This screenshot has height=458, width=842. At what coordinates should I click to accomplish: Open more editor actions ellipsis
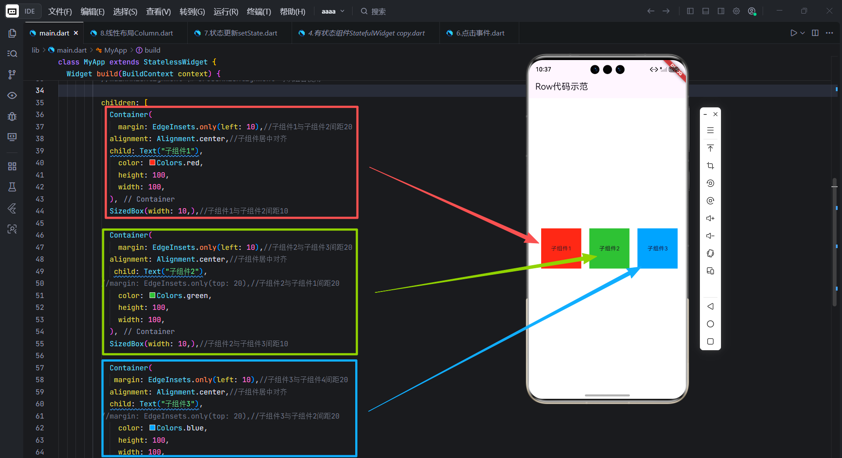pyautogui.click(x=829, y=33)
